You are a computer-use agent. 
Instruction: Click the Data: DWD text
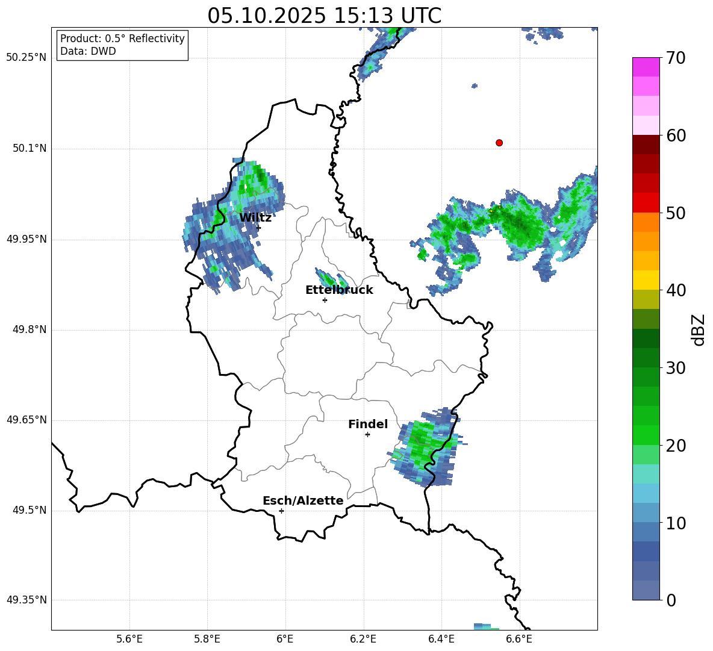coord(88,51)
